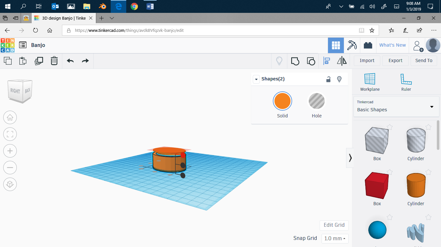Zoom in with the plus button
The height and width of the screenshot is (247, 441).
10,151
